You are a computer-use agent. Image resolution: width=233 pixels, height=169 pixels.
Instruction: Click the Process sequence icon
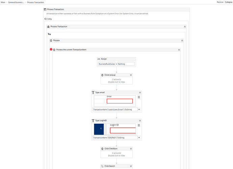(51, 41)
